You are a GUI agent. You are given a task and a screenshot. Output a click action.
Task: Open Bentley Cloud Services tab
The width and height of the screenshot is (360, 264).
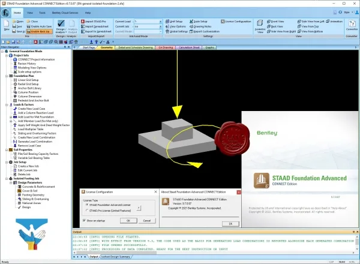click(x=65, y=13)
